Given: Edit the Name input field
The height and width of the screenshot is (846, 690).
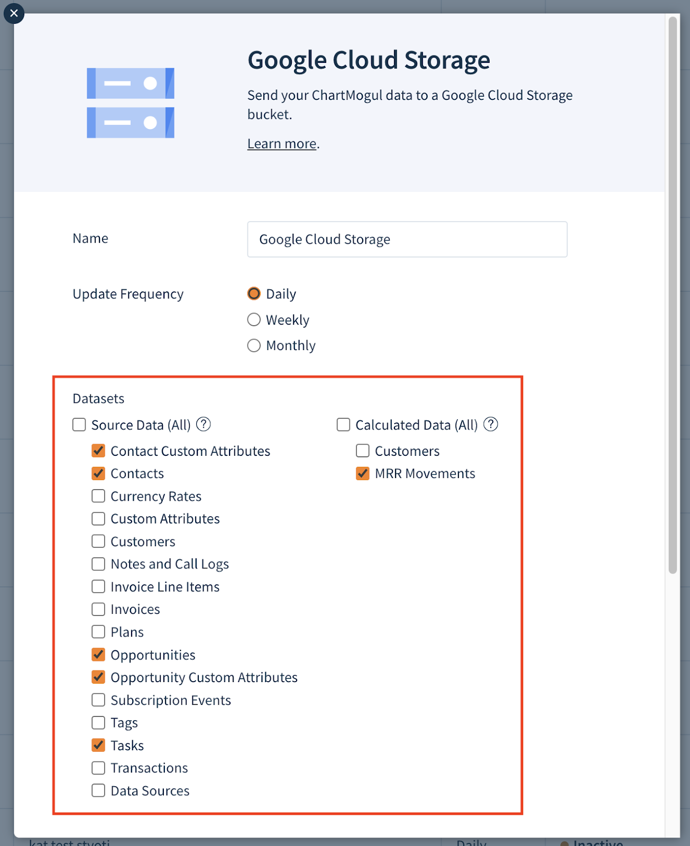Looking at the screenshot, I should click(407, 240).
